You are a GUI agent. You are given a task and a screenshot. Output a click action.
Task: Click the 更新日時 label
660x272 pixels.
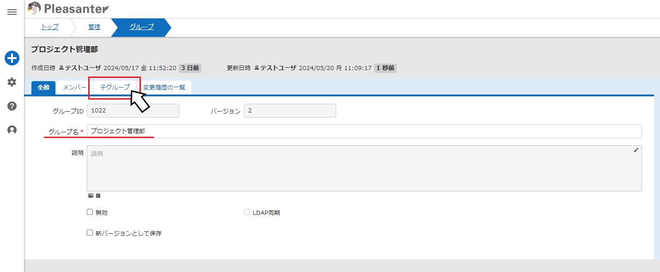point(239,68)
